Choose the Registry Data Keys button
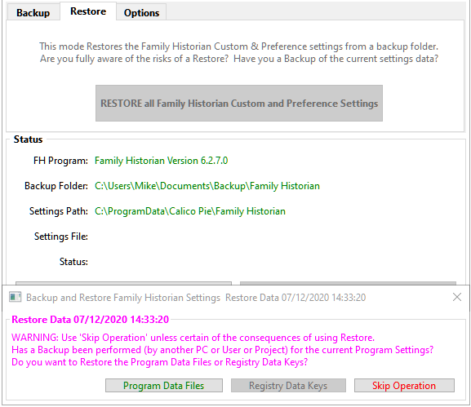The height and width of the screenshot is (407, 471). coord(288,386)
